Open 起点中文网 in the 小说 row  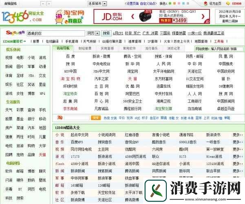[x=79, y=135]
